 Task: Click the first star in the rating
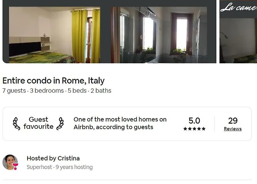tap(185, 129)
